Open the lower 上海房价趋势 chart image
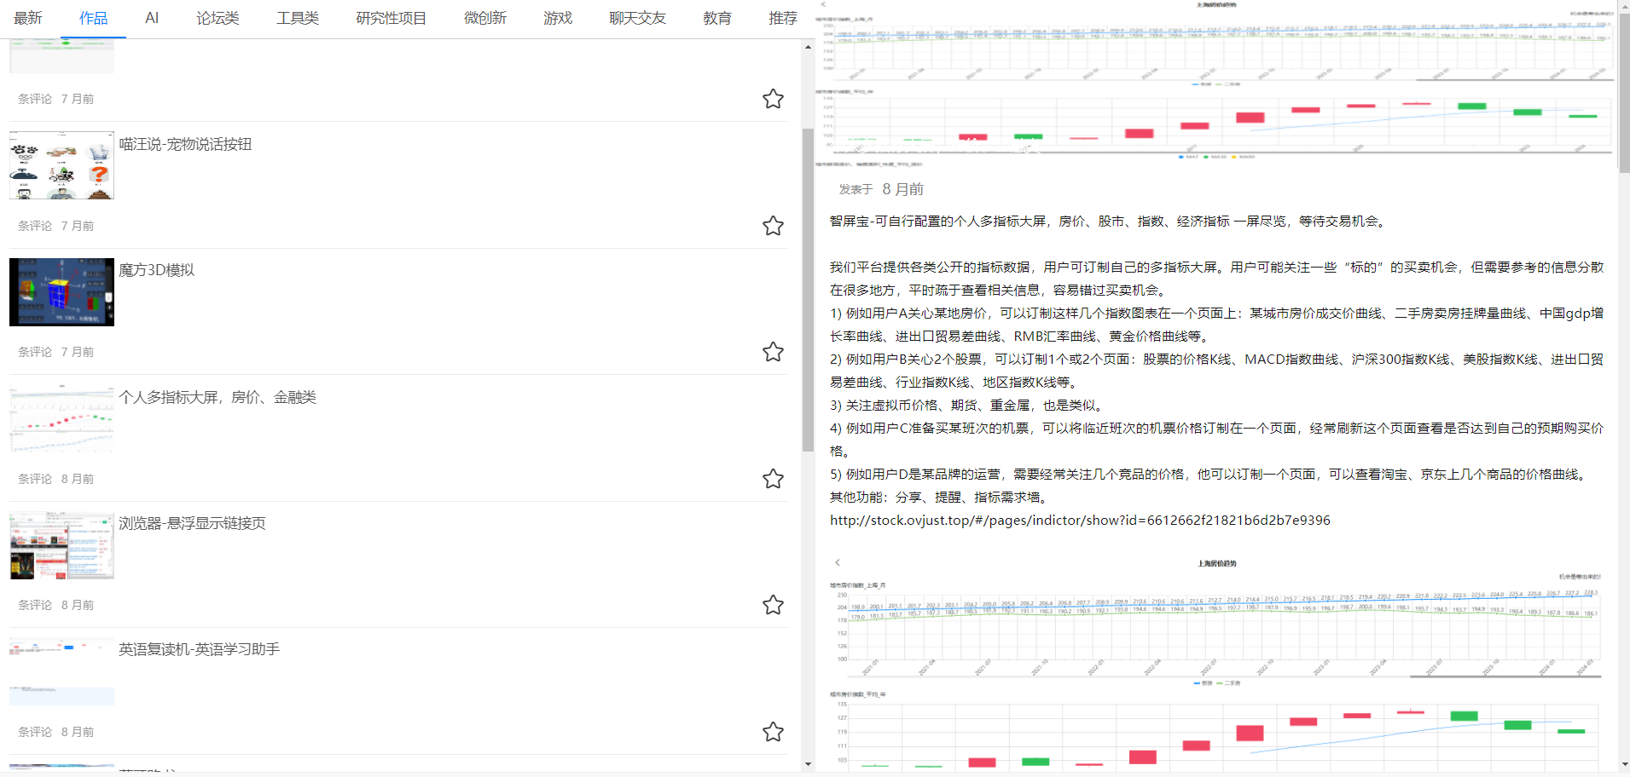This screenshot has height=777, width=1630. click(1216, 665)
